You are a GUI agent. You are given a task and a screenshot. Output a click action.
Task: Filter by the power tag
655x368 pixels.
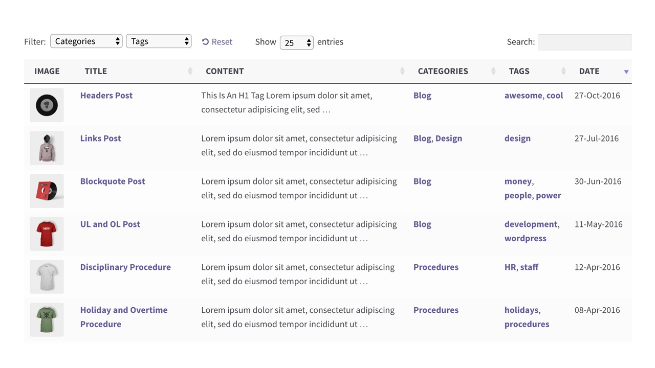click(x=549, y=196)
